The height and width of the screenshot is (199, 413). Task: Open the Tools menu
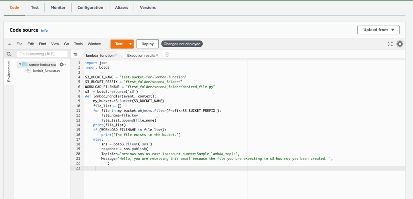click(x=78, y=44)
